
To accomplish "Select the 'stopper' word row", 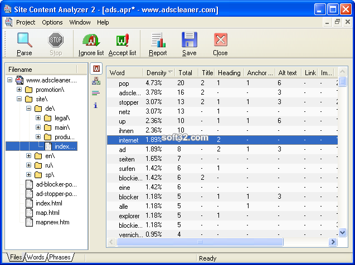I will [222, 102].
